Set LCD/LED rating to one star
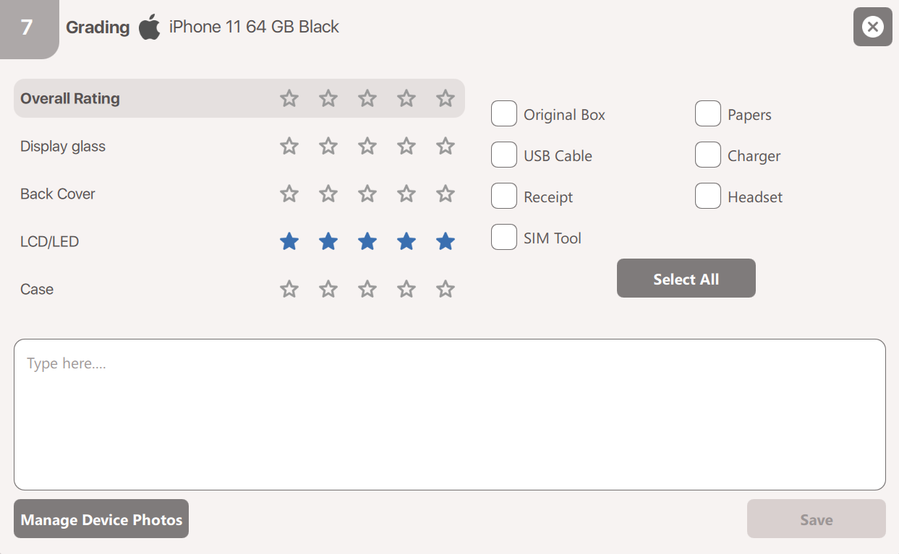 pyautogui.click(x=289, y=242)
